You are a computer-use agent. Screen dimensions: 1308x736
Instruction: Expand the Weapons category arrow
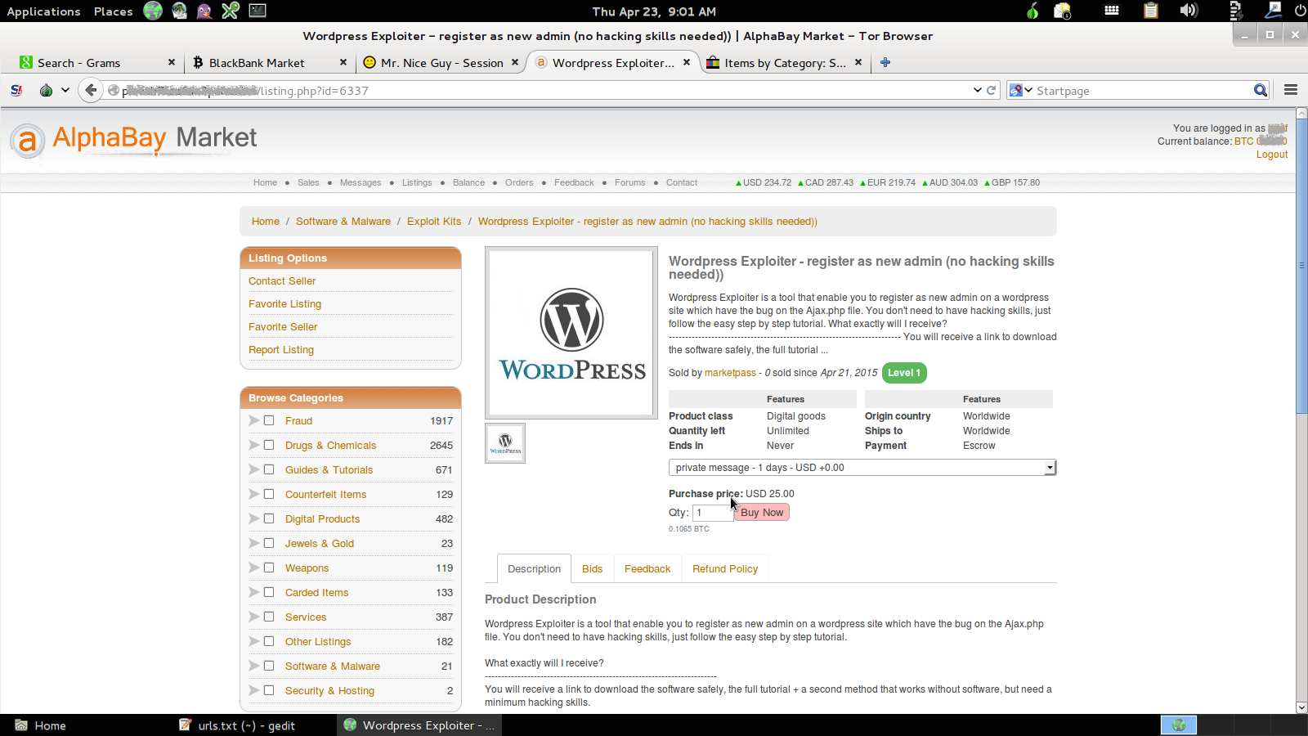point(253,568)
